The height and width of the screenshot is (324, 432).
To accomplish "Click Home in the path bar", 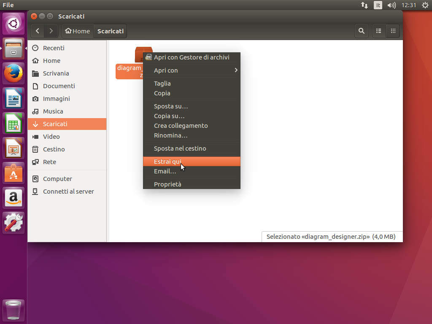I will click(78, 31).
